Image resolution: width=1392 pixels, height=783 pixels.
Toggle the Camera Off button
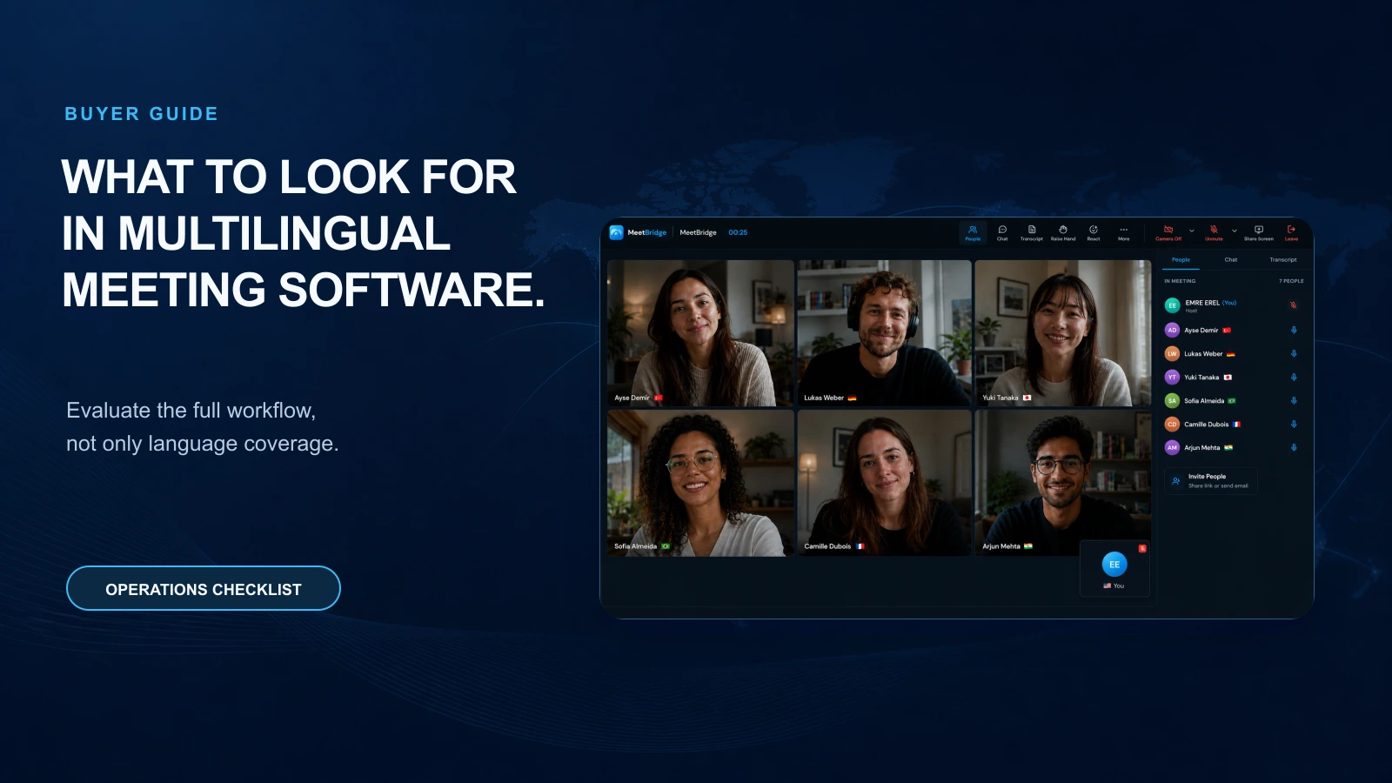click(1168, 232)
